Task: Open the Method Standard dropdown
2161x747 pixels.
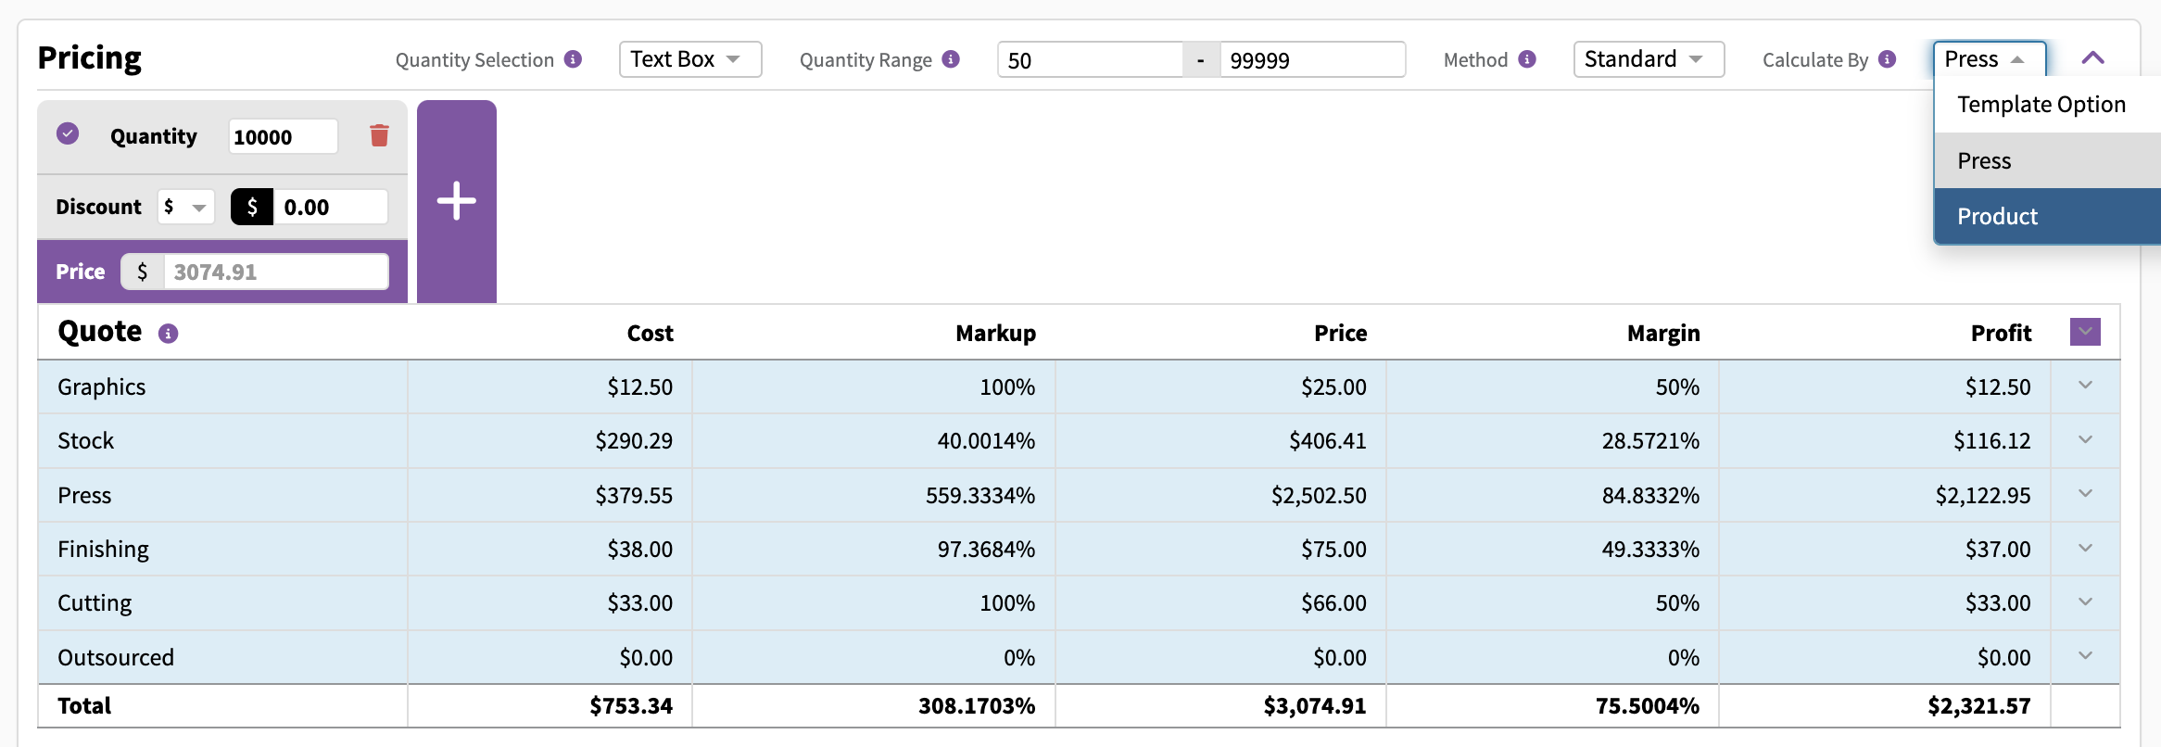Action: click(1649, 59)
